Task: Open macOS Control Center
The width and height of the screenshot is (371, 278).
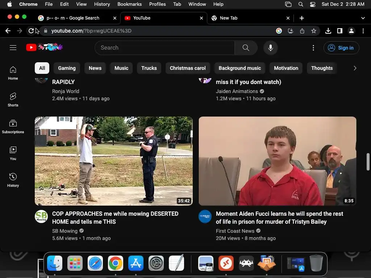Action: point(313,4)
